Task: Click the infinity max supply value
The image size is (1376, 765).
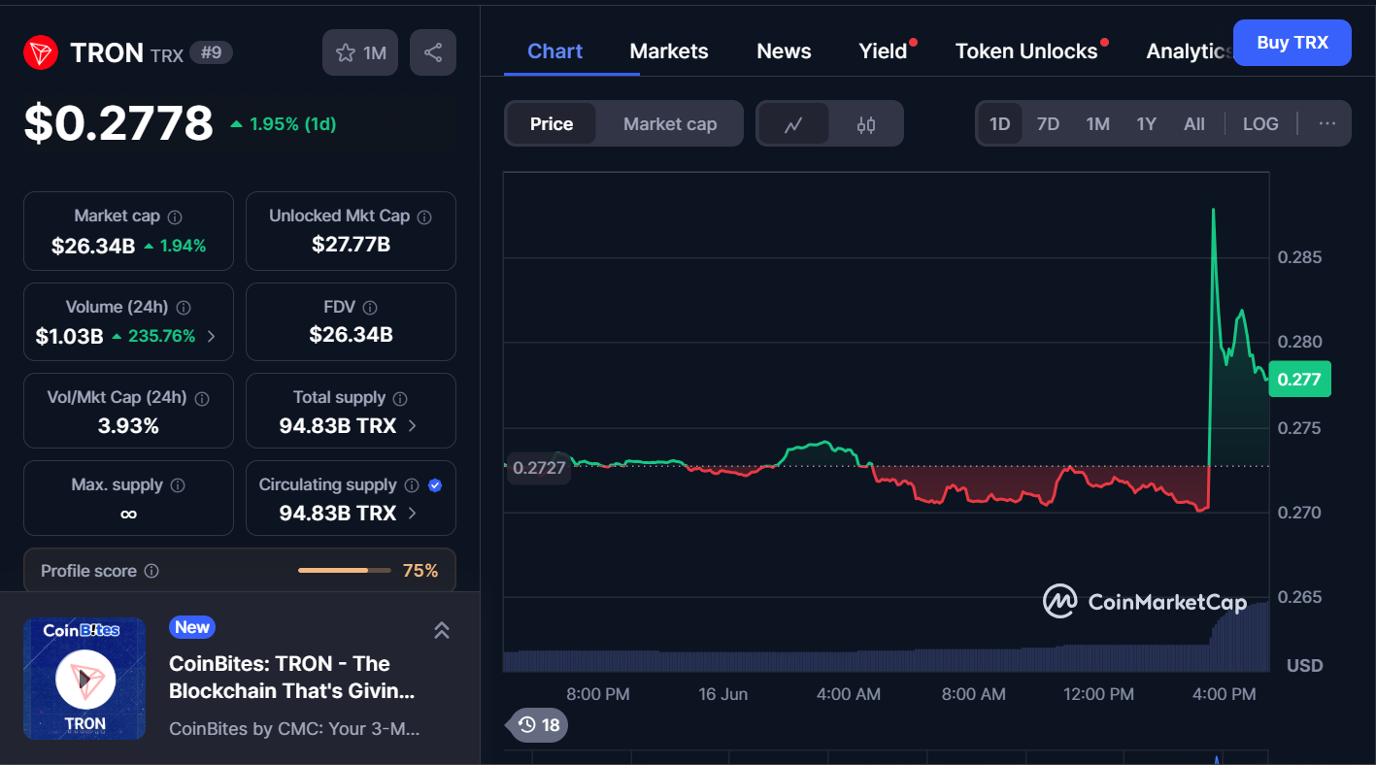Action: (128, 514)
